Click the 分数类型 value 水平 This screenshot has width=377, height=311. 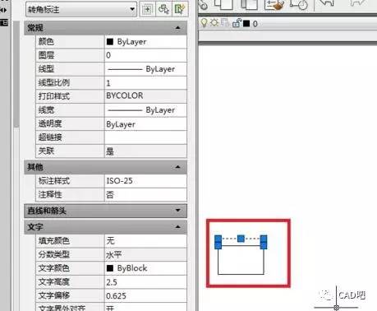[x=145, y=255]
